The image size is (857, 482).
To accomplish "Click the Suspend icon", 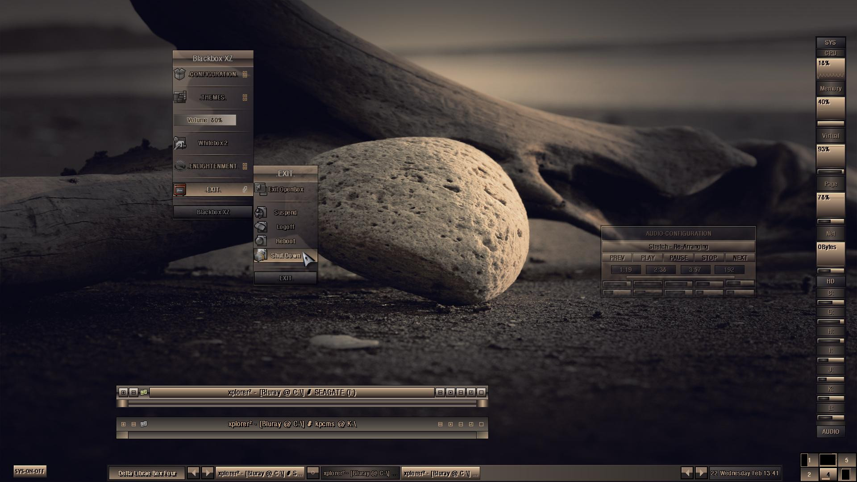I will (261, 212).
